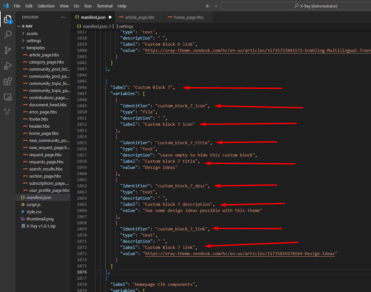371x292 pixels.
Task: Open style.css in the file explorer
Action: [x=34, y=212]
